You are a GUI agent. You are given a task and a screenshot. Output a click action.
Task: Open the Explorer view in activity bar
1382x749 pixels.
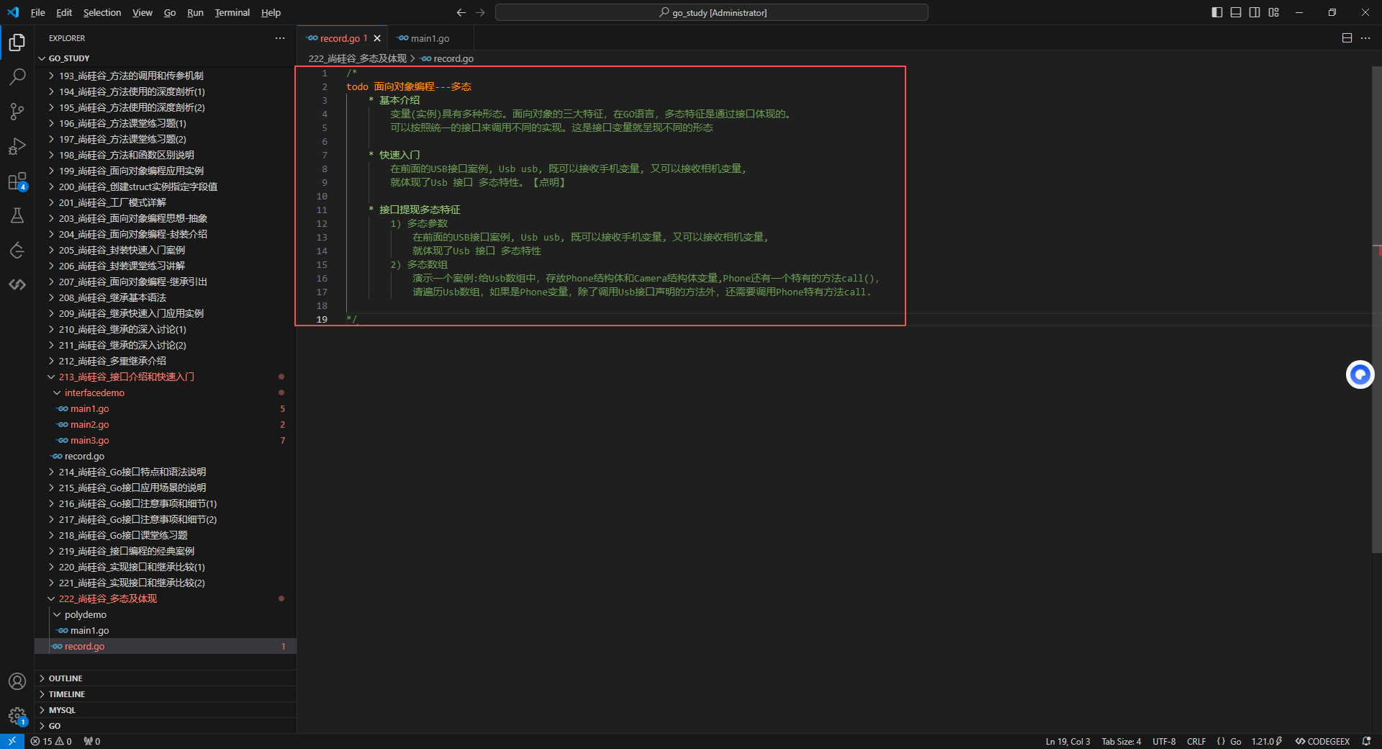(x=17, y=42)
